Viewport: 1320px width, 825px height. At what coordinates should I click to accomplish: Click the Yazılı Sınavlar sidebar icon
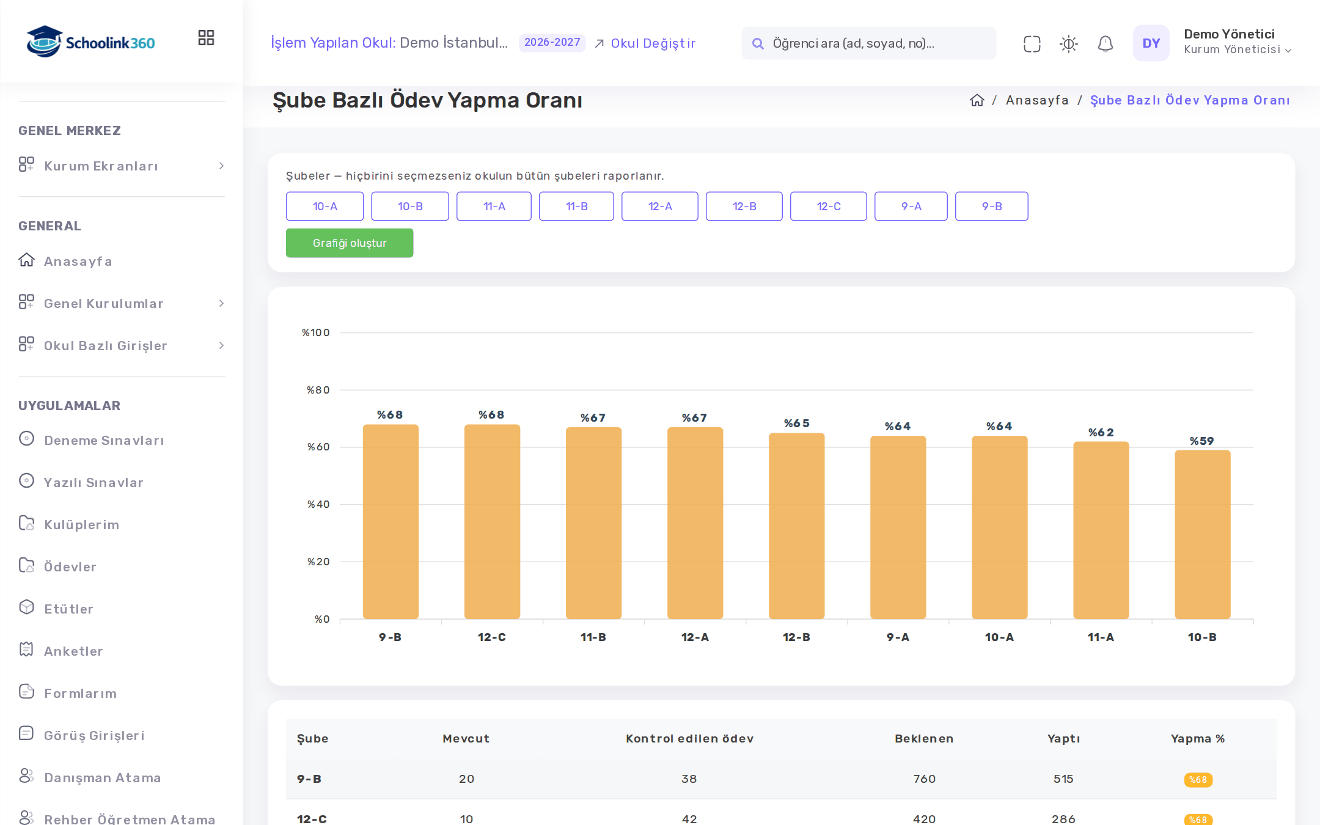26,480
